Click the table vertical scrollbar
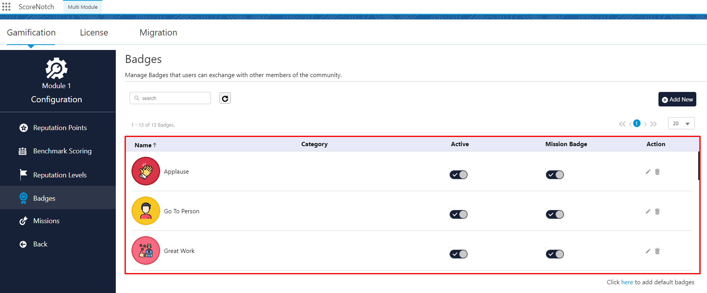The image size is (707, 293). pyautogui.click(x=699, y=166)
